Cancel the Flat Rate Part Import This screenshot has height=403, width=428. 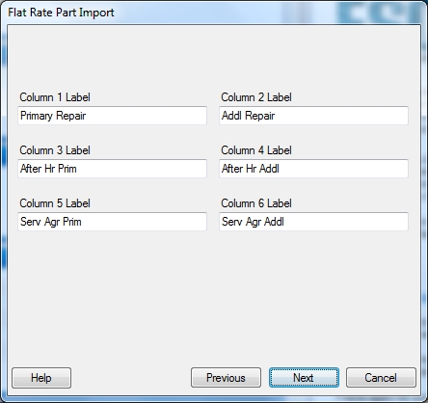pos(381,378)
